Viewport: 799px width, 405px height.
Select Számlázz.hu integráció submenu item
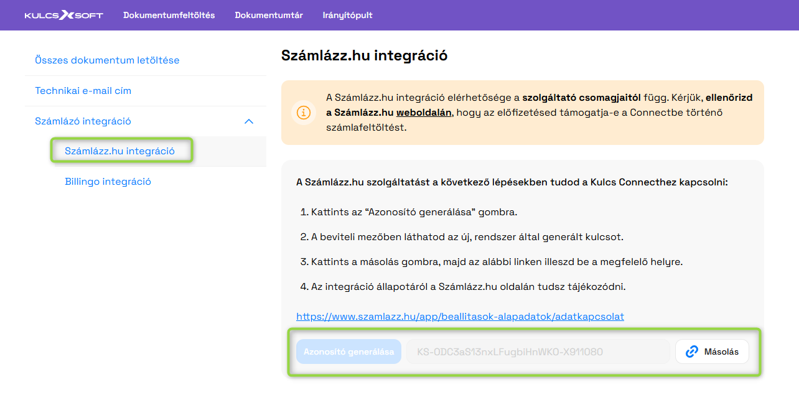point(119,151)
